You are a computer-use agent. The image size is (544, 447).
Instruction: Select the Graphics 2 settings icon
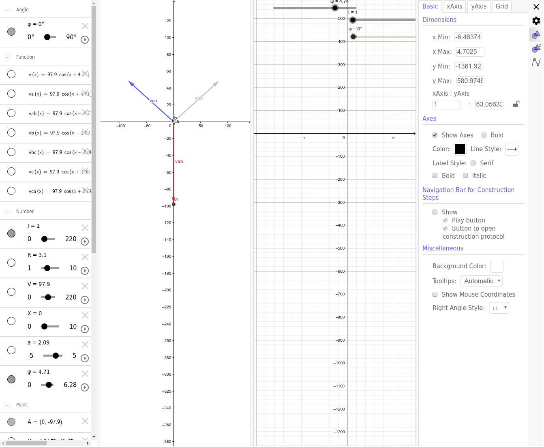point(536,48)
